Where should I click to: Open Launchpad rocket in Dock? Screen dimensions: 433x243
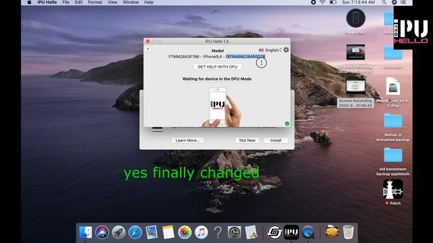click(x=118, y=232)
